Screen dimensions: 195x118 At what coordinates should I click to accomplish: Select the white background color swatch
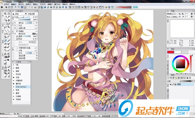click(x=178, y=52)
